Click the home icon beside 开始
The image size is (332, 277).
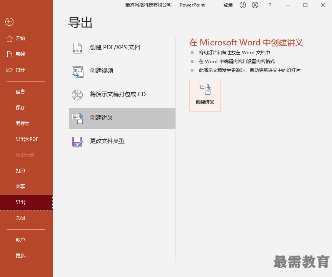[10, 38]
